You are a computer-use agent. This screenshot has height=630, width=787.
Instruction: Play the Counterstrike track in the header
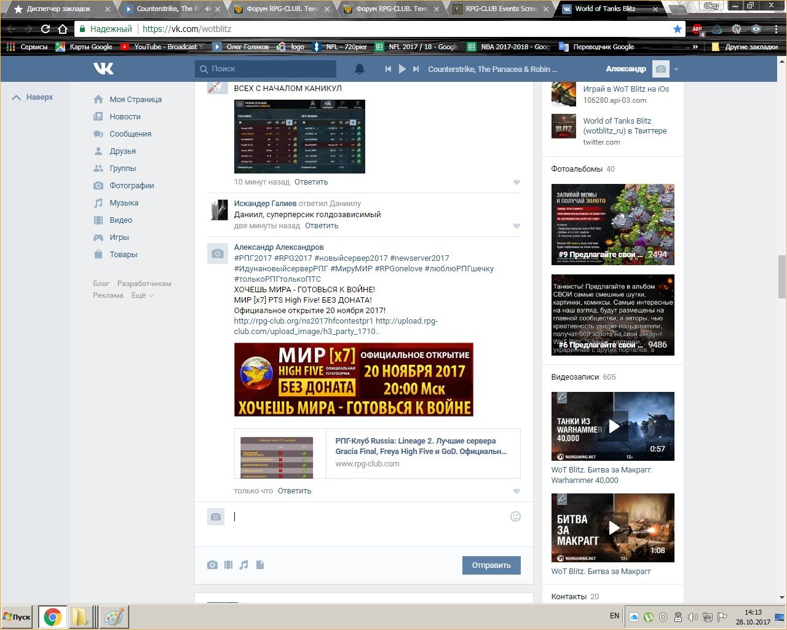(402, 69)
